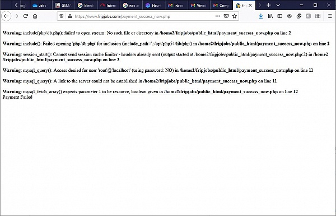This screenshot has width=336, height=216.
Task: Click the 'Payment Failed' text
Action: pos(17,97)
